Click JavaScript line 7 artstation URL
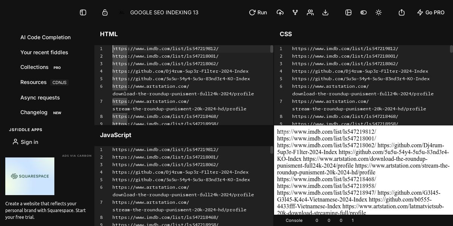 click(x=179, y=206)
